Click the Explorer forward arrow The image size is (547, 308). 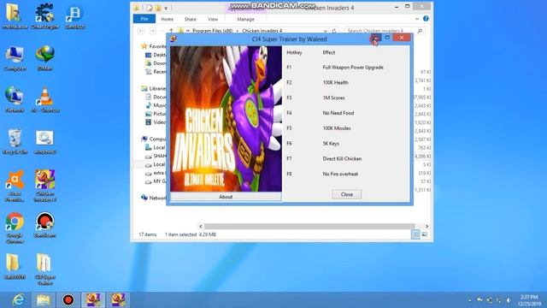click(x=152, y=31)
